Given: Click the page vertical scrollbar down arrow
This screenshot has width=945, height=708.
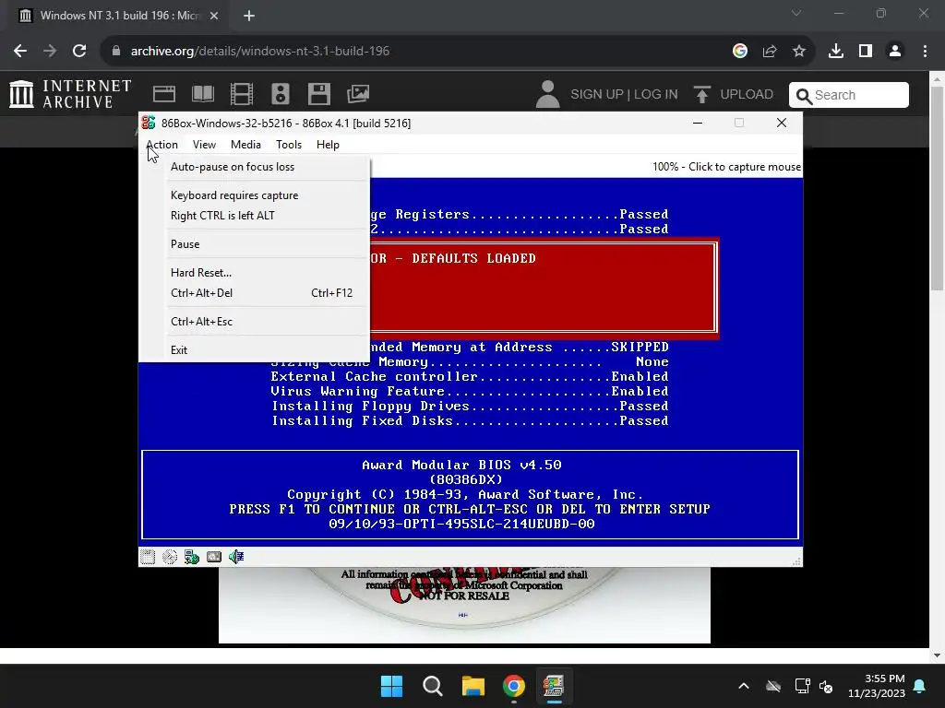Looking at the screenshot, I should [x=938, y=655].
